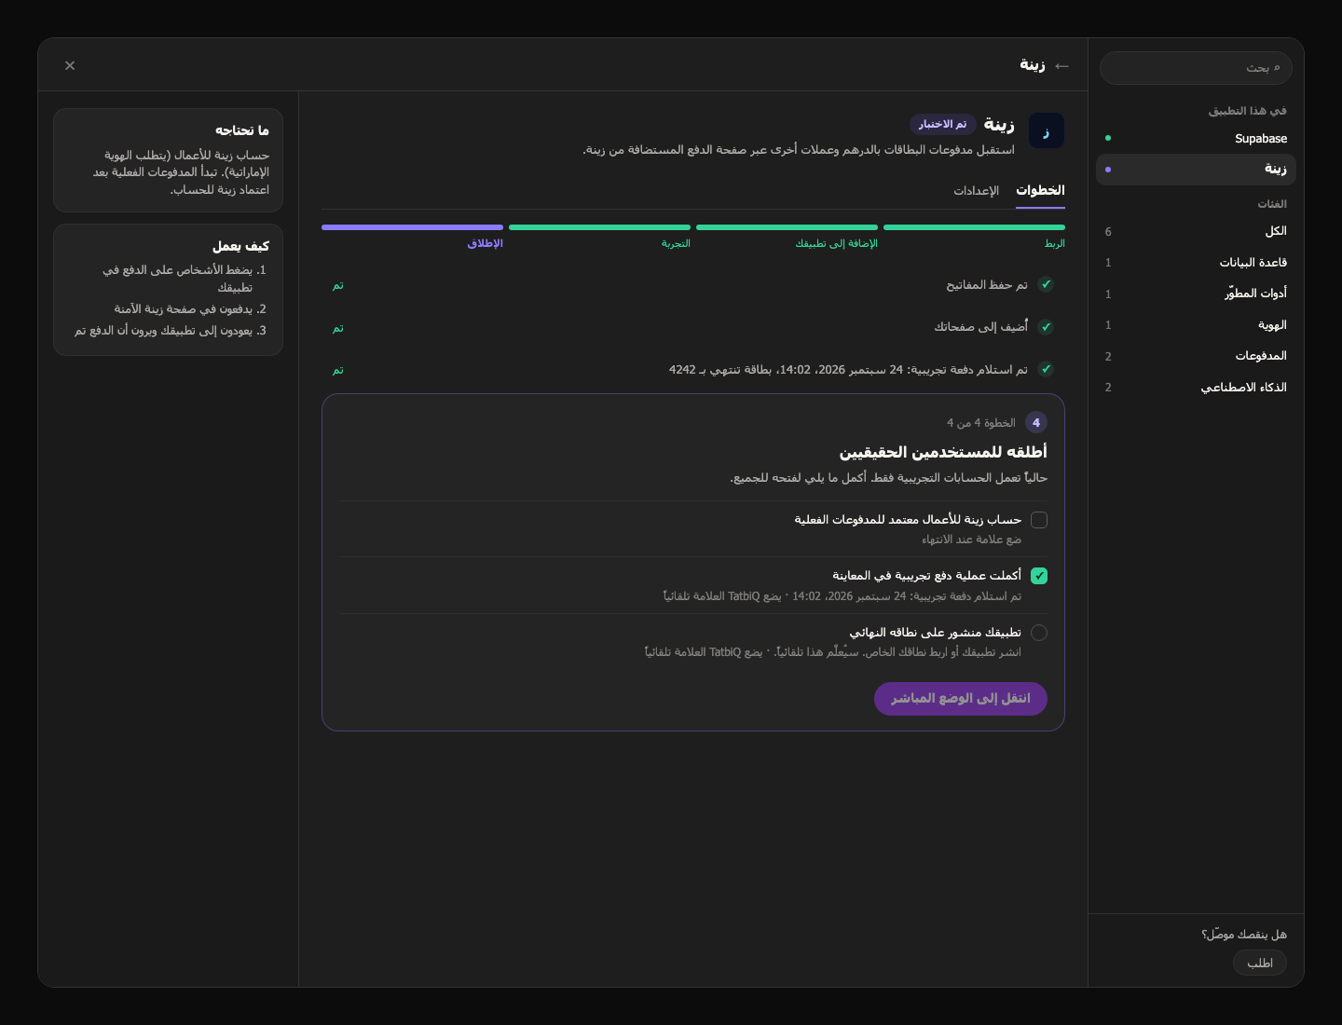1342x1025 pixels.
Task: Select Supabase in the sidebar
Action: 1196,139
